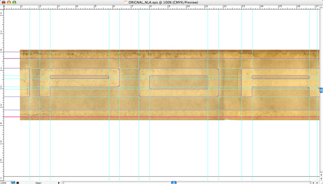This screenshot has width=323, height=184.
Task: Minimize the document window with yellow button
Action: click(9, 3)
